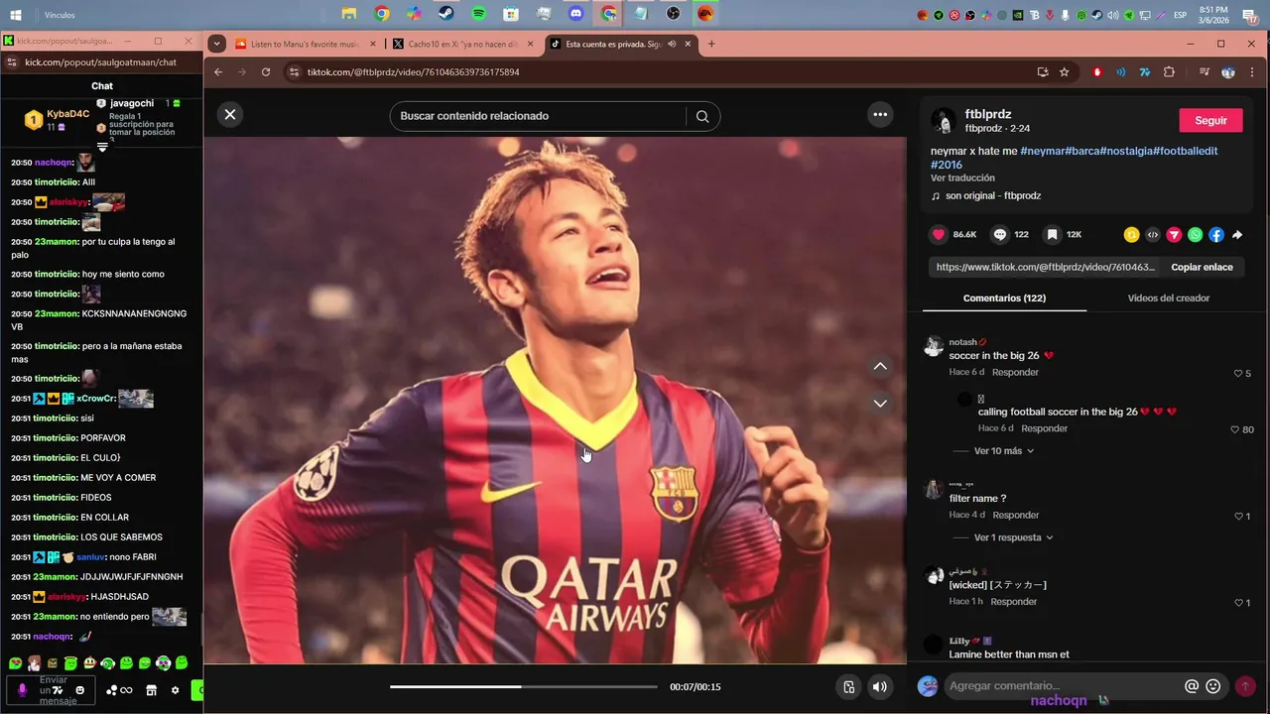This screenshot has height=714, width=1270.
Task: Like the 'filter name ?' comment
Action: pyautogui.click(x=1237, y=516)
